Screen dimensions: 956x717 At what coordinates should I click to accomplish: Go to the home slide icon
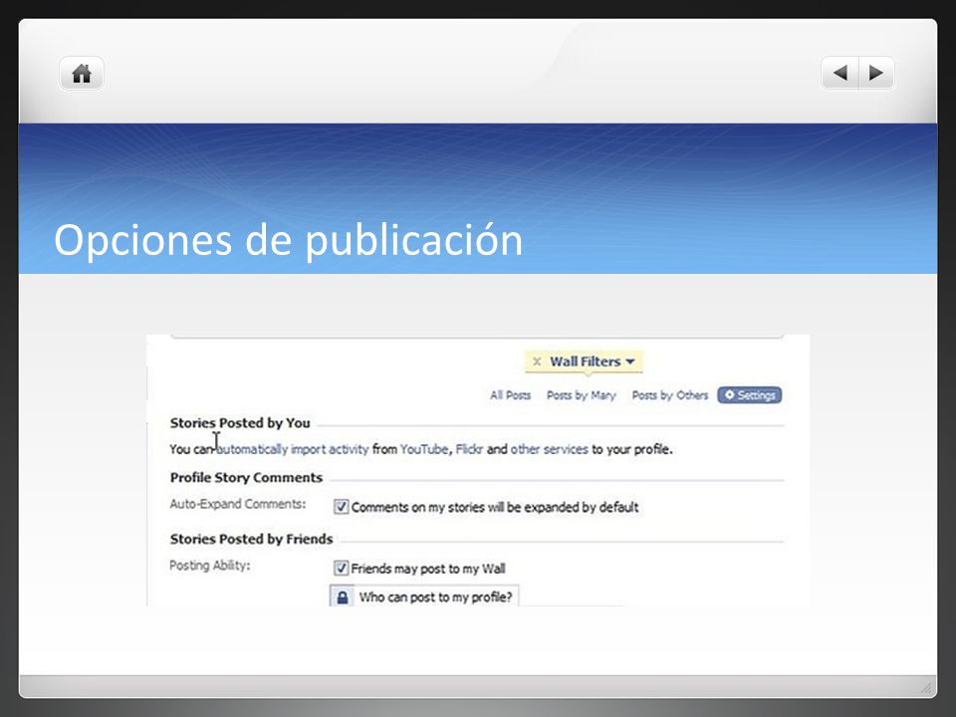81,74
